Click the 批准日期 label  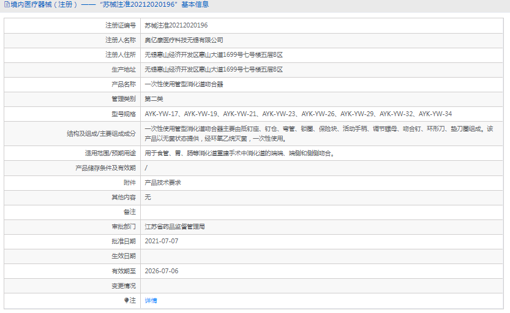tap(124, 241)
